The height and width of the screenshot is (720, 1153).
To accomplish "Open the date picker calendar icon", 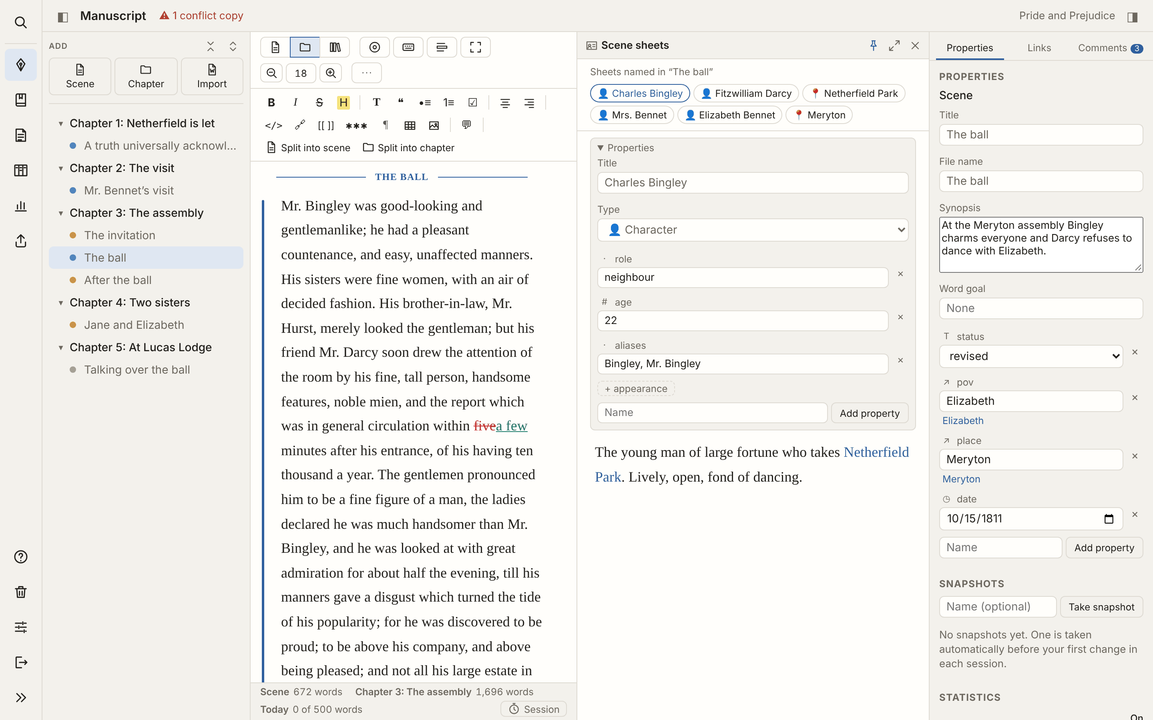I will point(1109,518).
